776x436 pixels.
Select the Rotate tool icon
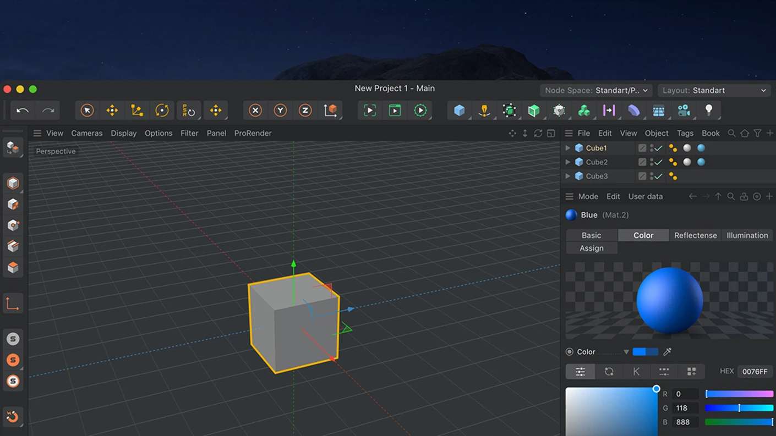coord(162,111)
